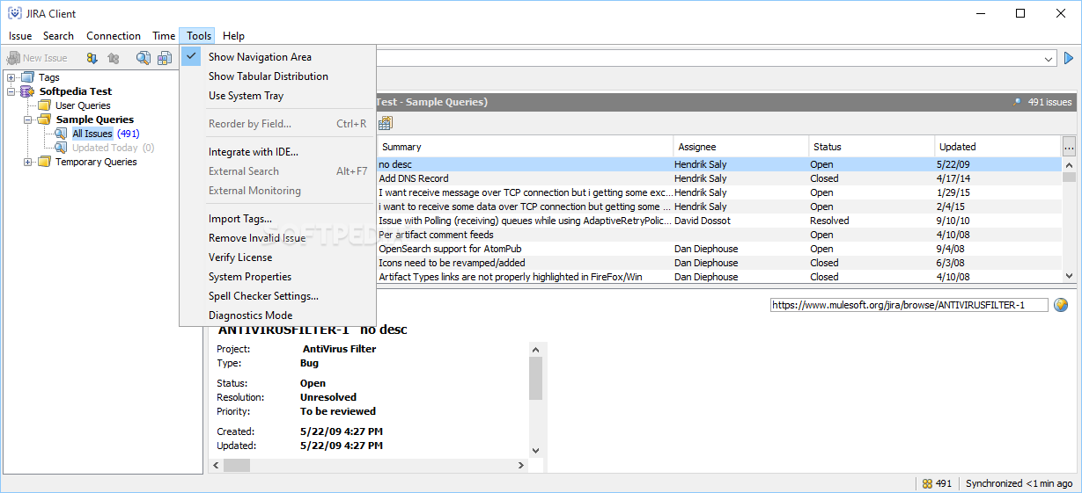1082x493 pixels.
Task: Sort by the Status column header
Action: tap(872, 147)
